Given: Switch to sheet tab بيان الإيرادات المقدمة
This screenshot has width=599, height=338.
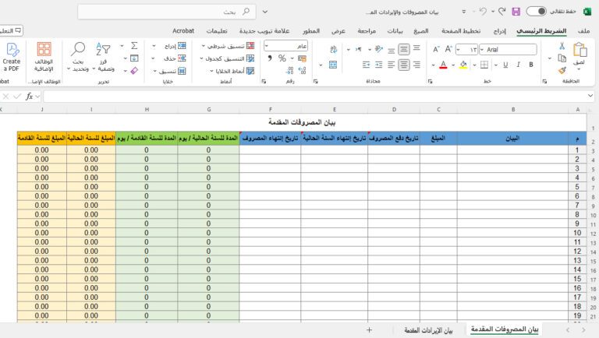Looking at the screenshot, I should click(428, 330).
